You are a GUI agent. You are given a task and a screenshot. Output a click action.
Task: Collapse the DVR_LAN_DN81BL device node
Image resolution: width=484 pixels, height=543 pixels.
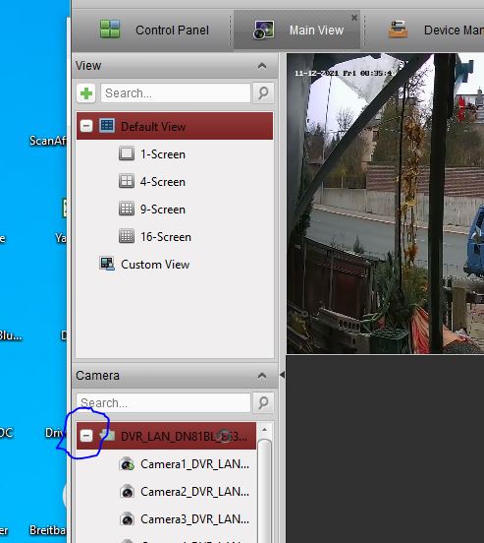(x=86, y=436)
